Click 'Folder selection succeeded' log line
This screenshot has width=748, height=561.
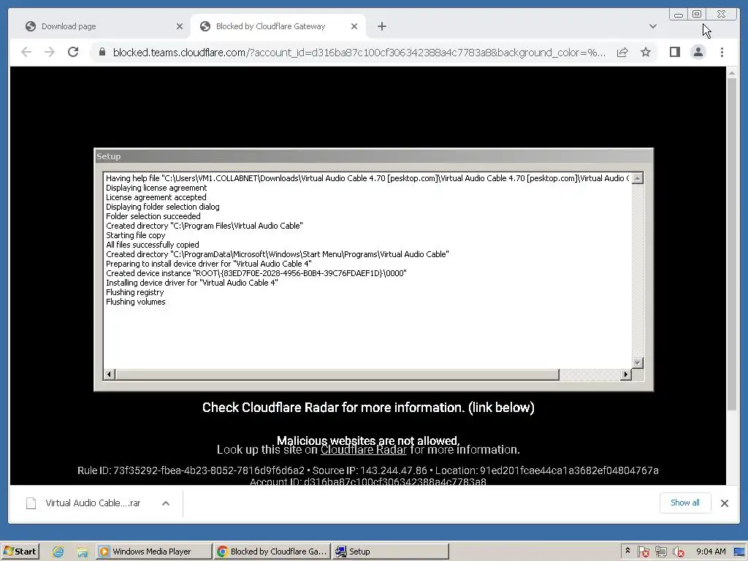pyautogui.click(x=153, y=216)
